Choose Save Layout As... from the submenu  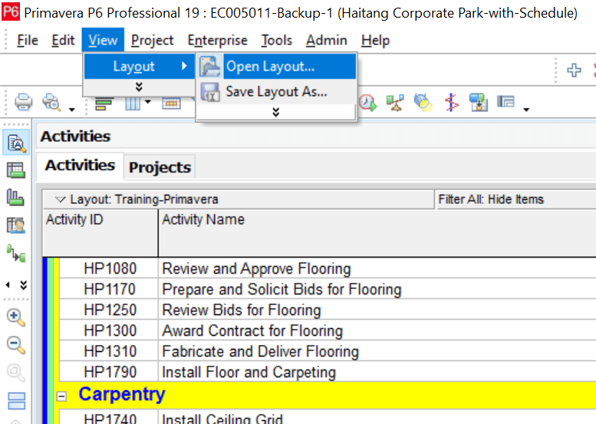[277, 91]
